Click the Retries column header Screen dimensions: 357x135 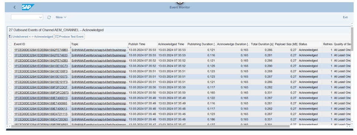click(328, 44)
